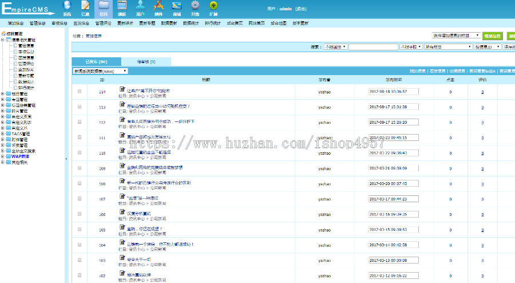Click the green 增加信息 button
This screenshot has width=515, height=283.
pyautogui.click(x=492, y=36)
